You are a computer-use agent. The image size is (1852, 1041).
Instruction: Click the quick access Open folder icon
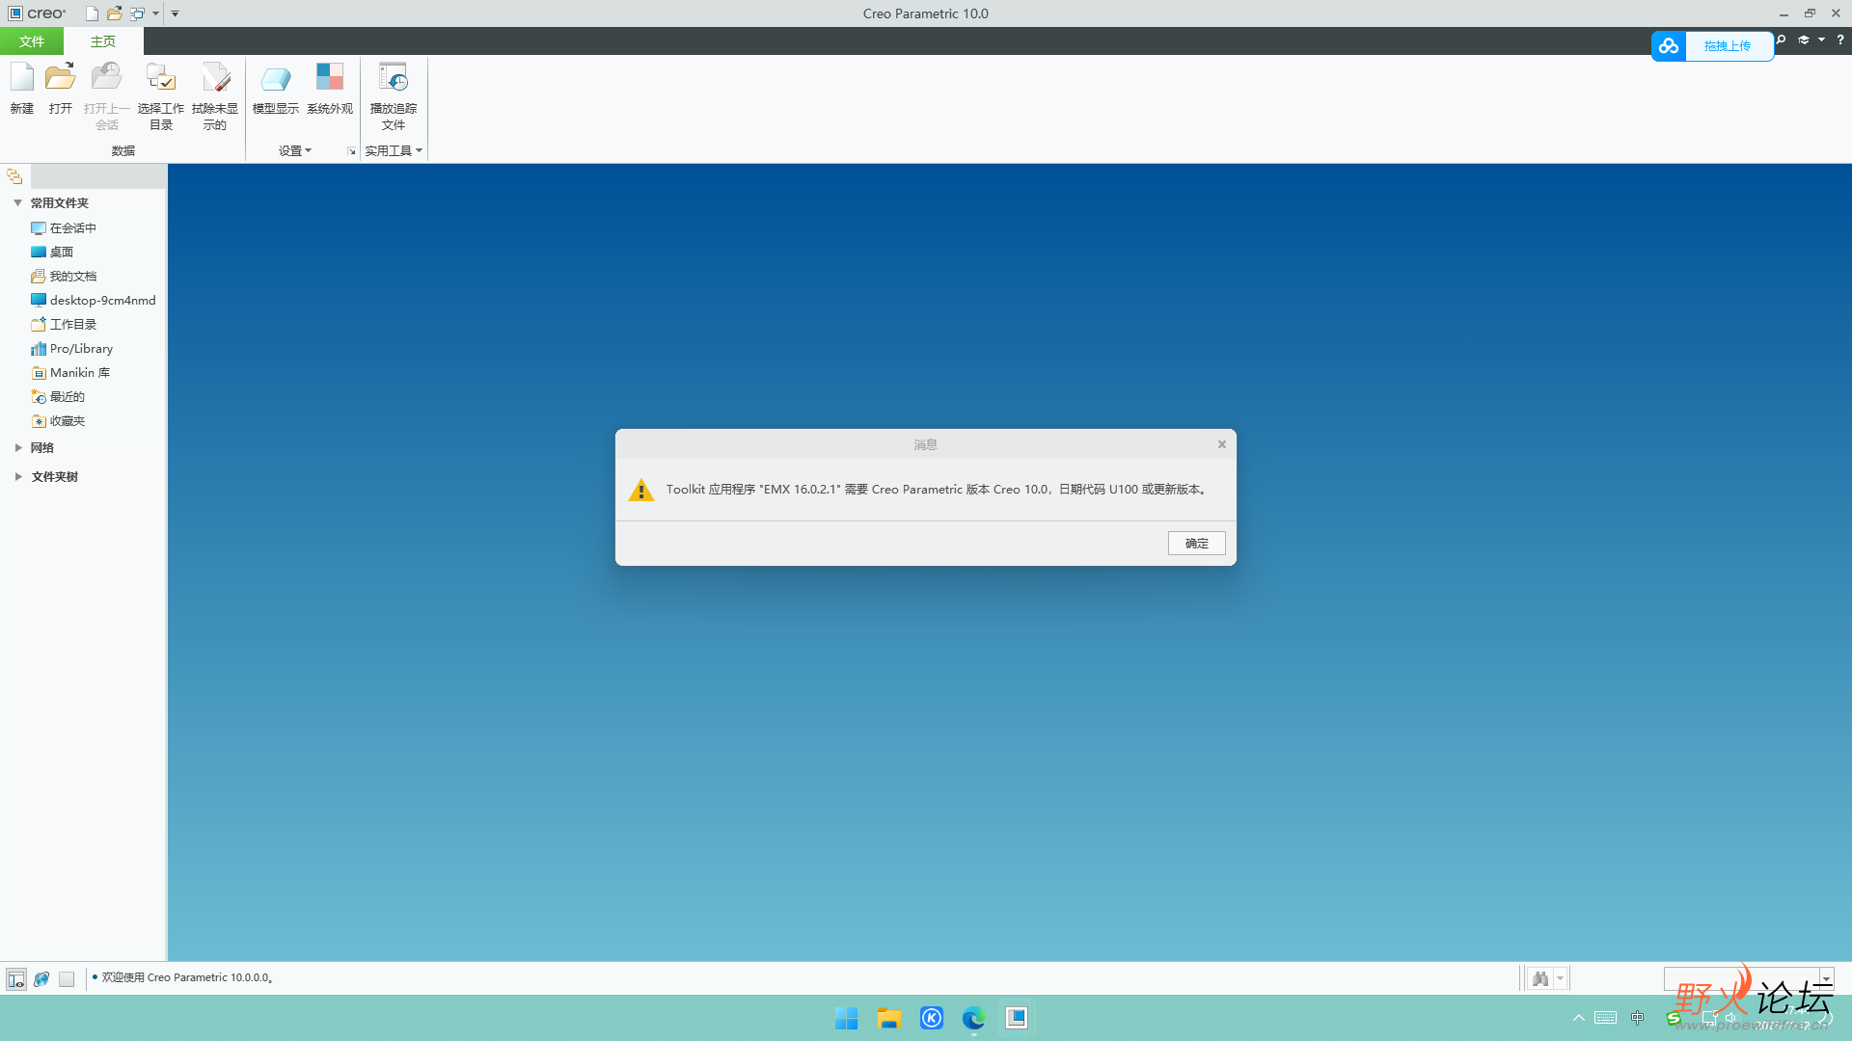(115, 13)
